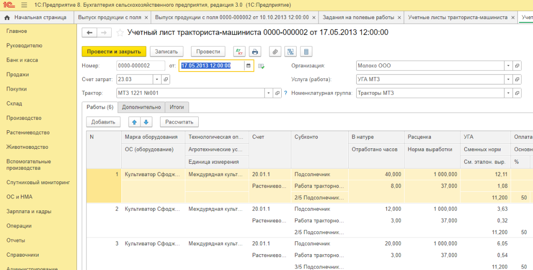Viewport: 533px width, 270px height.
Task: Expand Номенклатурная группа dropdown
Action: 508,93
